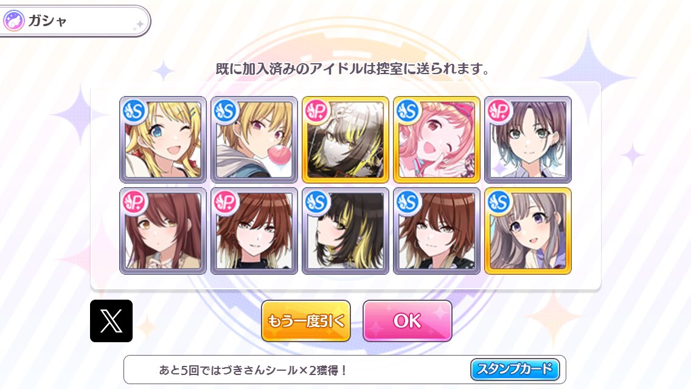Select the short brown-haired P idol card

click(x=254, y=231)
